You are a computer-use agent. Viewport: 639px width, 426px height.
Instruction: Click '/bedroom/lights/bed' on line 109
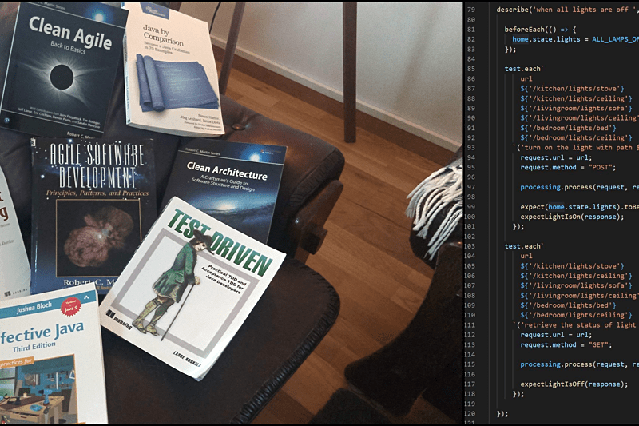[x=568, y=305]
